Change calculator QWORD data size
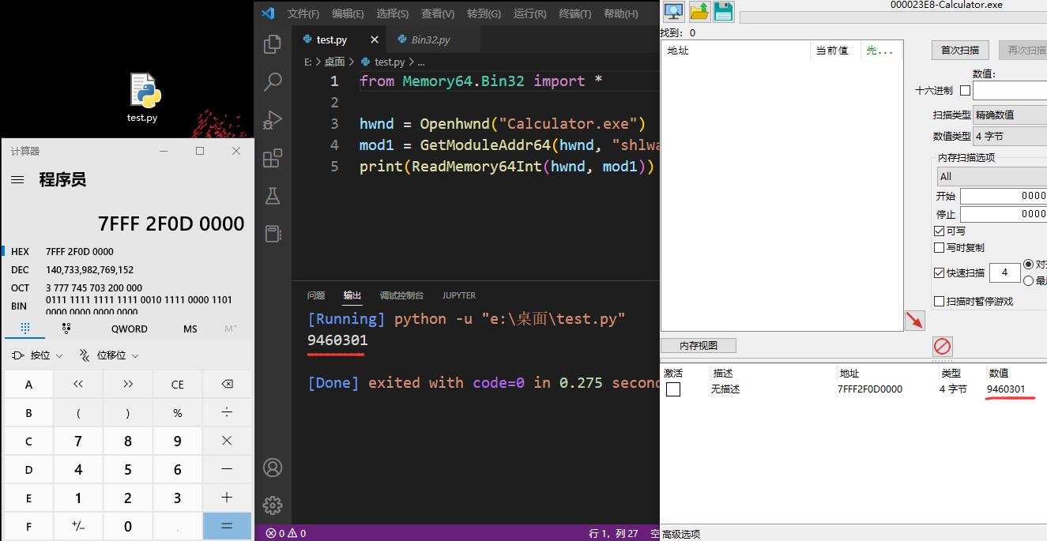The width and height of the screenshot is (1047, 541). point(129,329)
